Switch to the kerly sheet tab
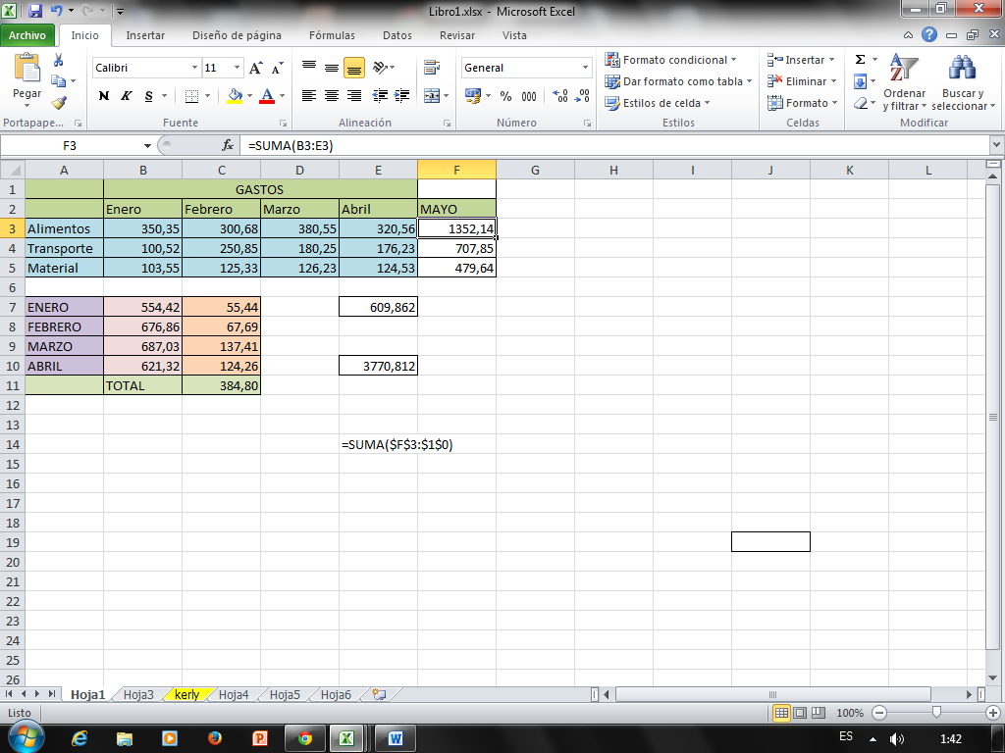1005x753 pixels. pos(186,694)
